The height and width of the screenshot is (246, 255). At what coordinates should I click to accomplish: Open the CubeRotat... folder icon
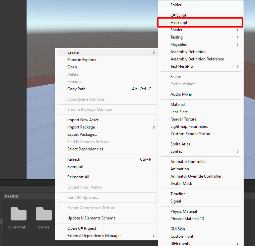pyautogui.click(x=18, y=214)
